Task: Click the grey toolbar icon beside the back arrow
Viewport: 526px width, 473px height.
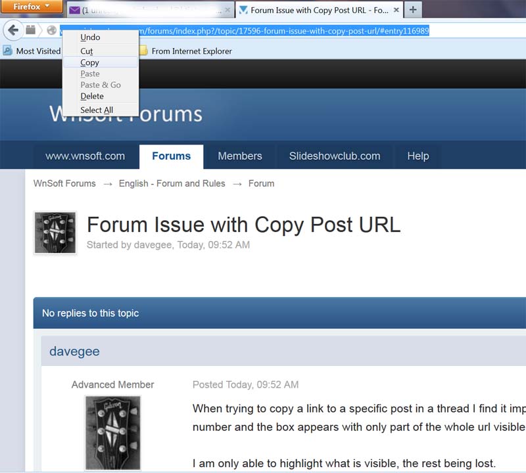Action: 30,30
